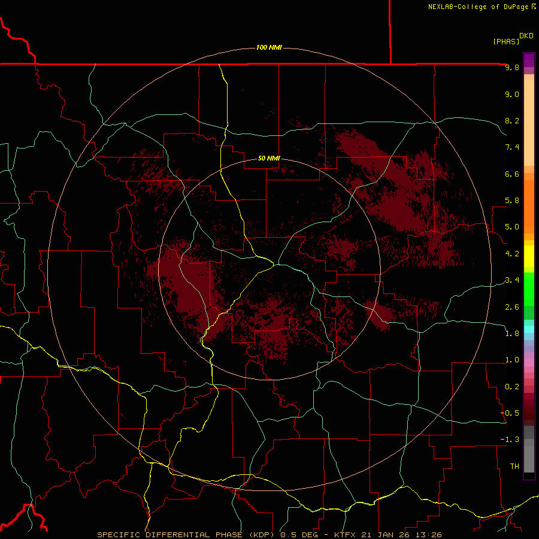Click the Specific Differential Phase KTFX caption
Viewport: 539px width, 539px height.
[x=269, y=535]
